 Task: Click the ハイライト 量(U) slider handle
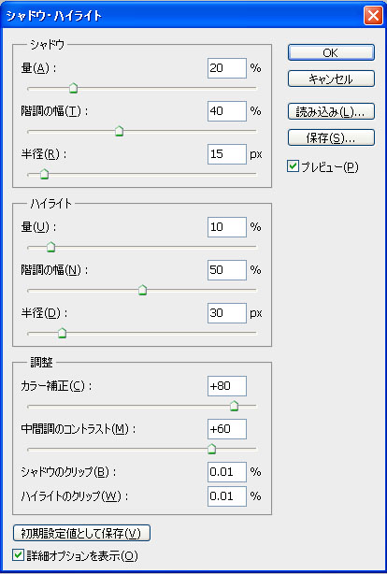click(50, 247)
